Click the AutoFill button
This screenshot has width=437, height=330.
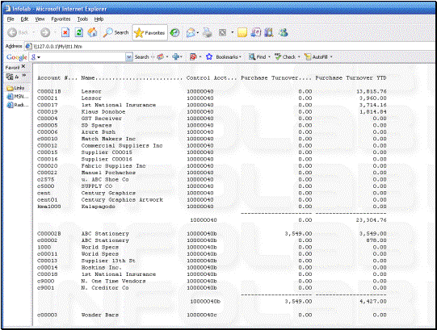click(x=317, y=57)
